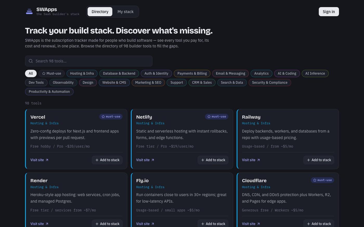Select the Observability filter chip
Screen dimensions: 364x227
point(63,82)
